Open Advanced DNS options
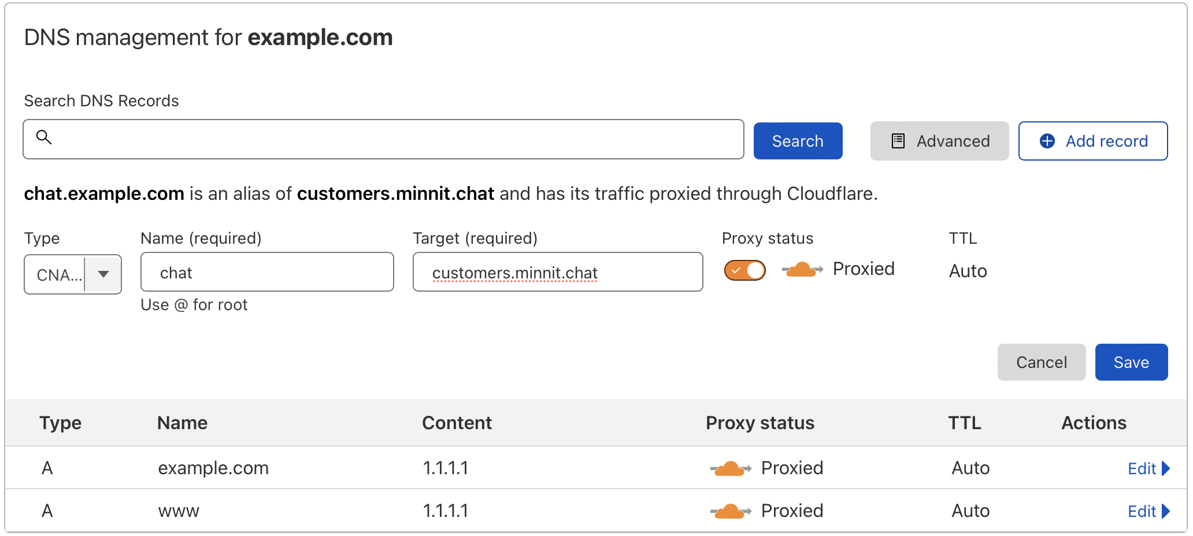The image size is (1193, 536). pos(939,140)
